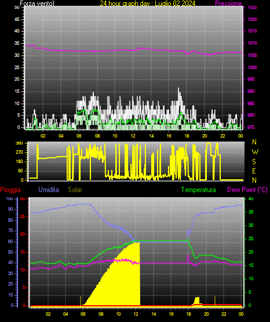Image resolution: width=270 pixels, height=322 pixels.
Task: Click the '24 hour graph day : Luglio 02 2024' title
Action: pyautogui.click(x=148, y=3)
